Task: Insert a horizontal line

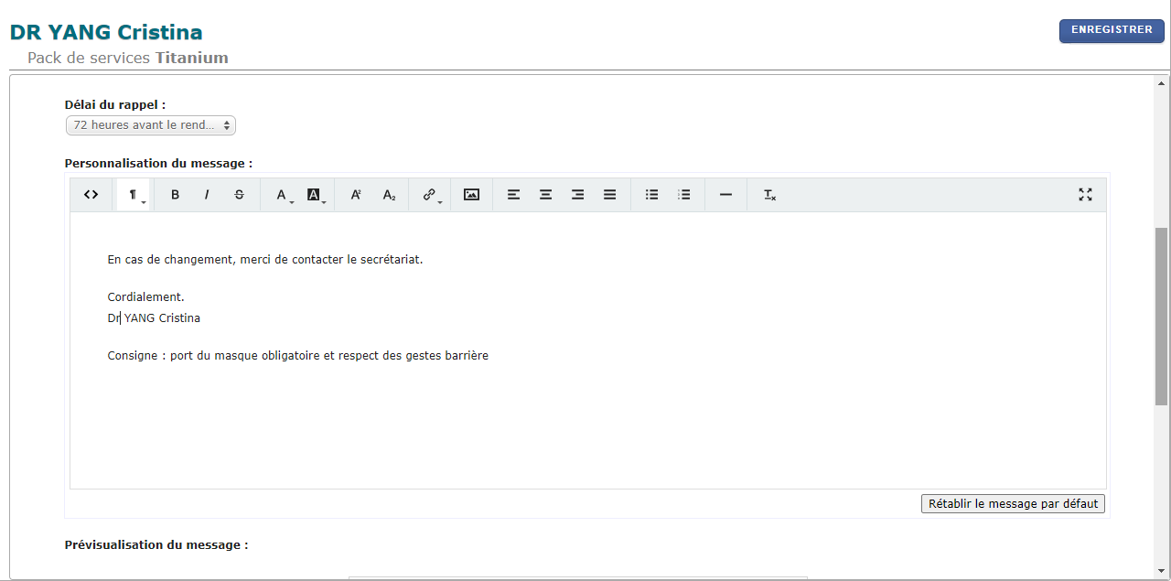Action: coord(725,194)
